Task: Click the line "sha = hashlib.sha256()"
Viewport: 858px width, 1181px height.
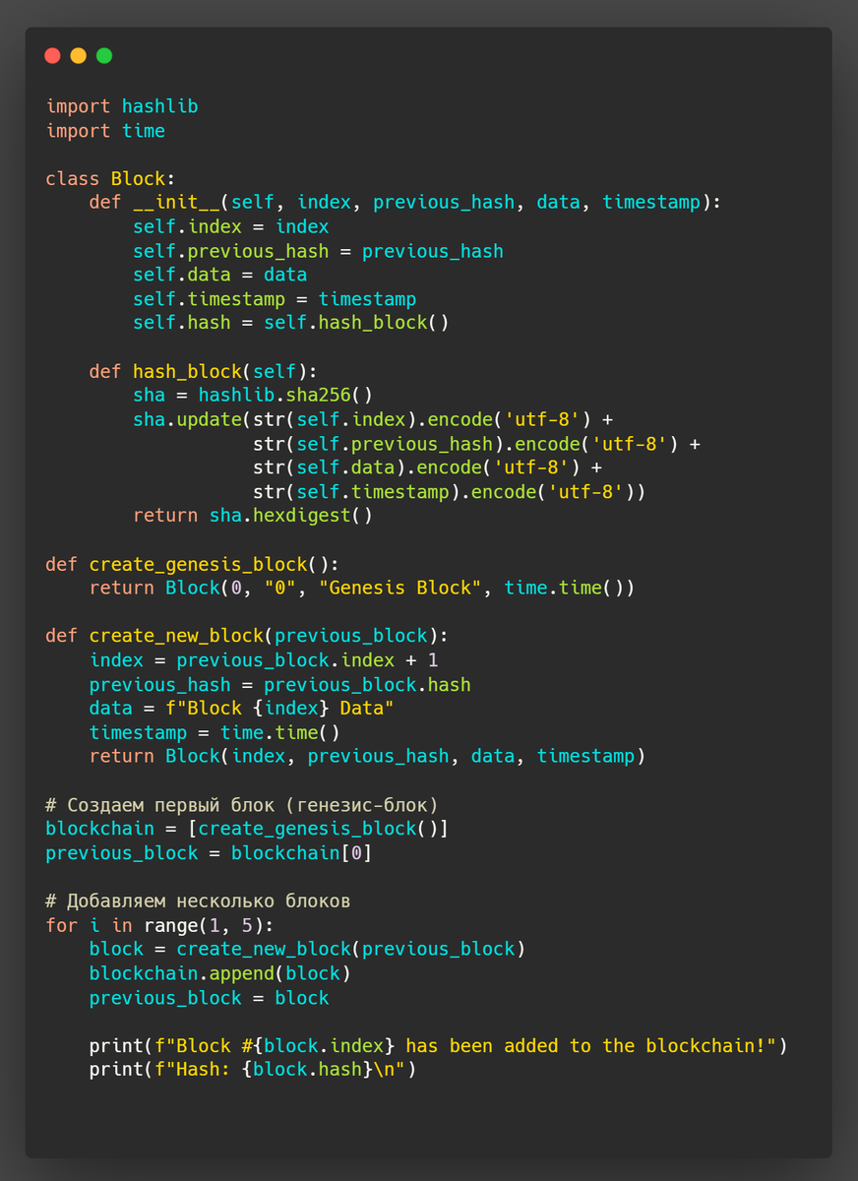Action: click(253, 396)
